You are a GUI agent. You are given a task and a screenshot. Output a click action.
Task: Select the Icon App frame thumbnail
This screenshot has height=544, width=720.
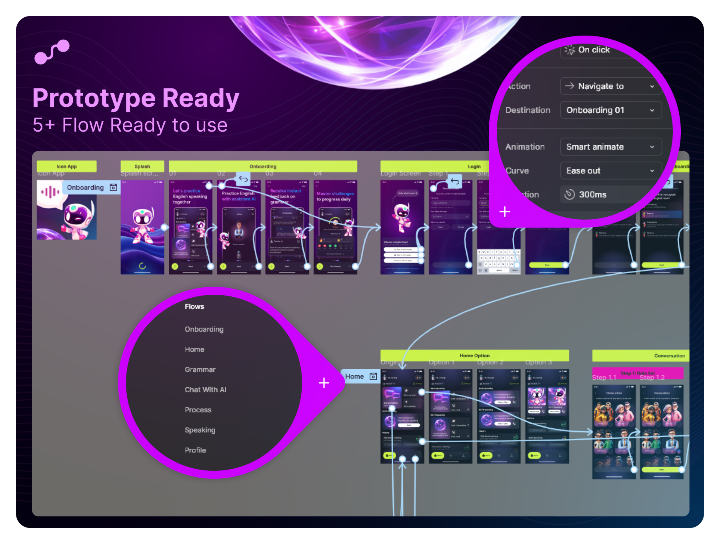[x=67, y=210]
